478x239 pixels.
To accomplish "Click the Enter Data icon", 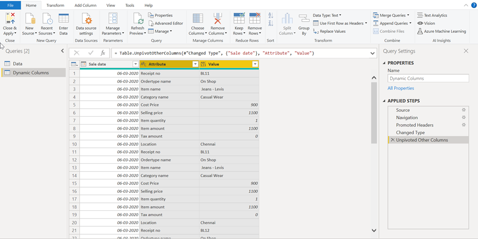I will [64, 19].
